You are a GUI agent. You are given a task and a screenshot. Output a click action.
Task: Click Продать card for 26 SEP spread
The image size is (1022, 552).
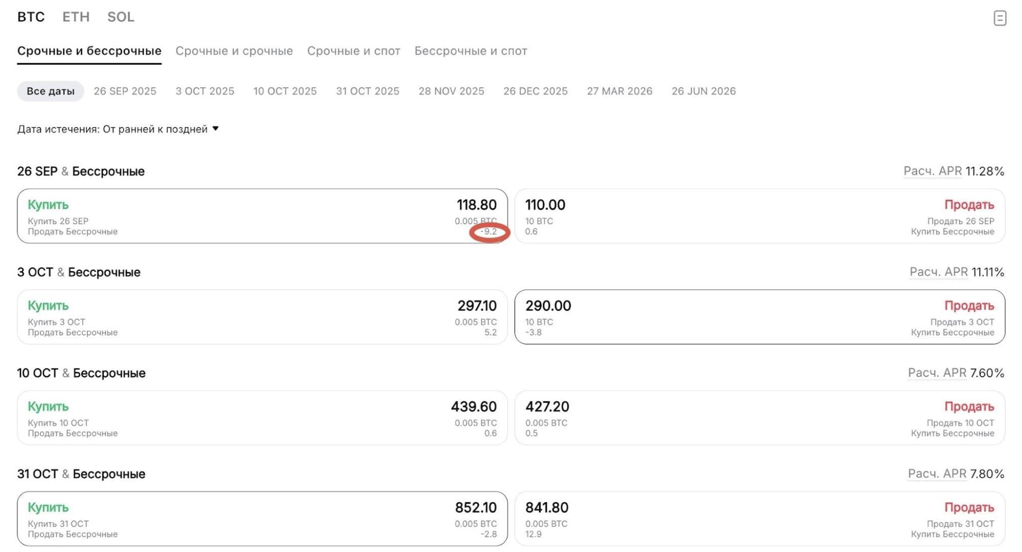[760, 216]
